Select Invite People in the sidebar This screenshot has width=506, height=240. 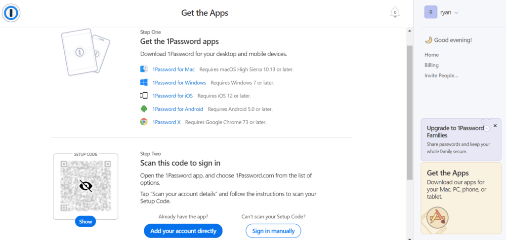(x=441, y=75)
